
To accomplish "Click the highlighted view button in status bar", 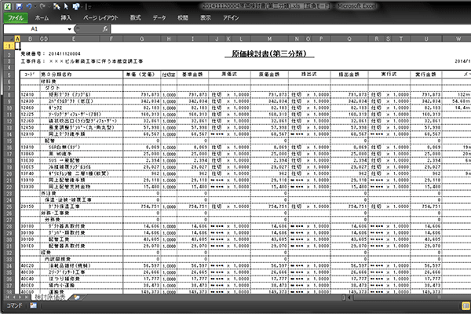I will [x=466, y=305].
